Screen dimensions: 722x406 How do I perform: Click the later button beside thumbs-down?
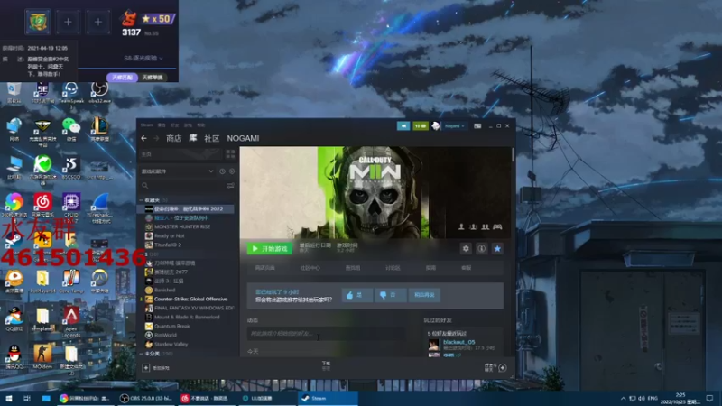[424, 295]
